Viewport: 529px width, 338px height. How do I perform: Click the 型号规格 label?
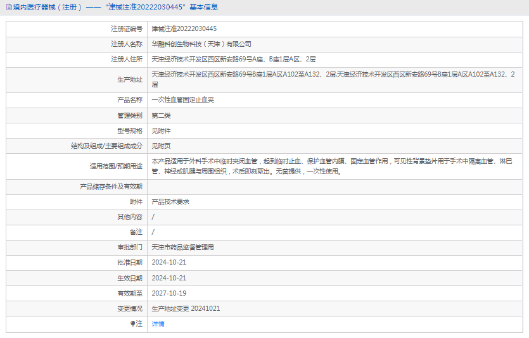coord(130,131)
